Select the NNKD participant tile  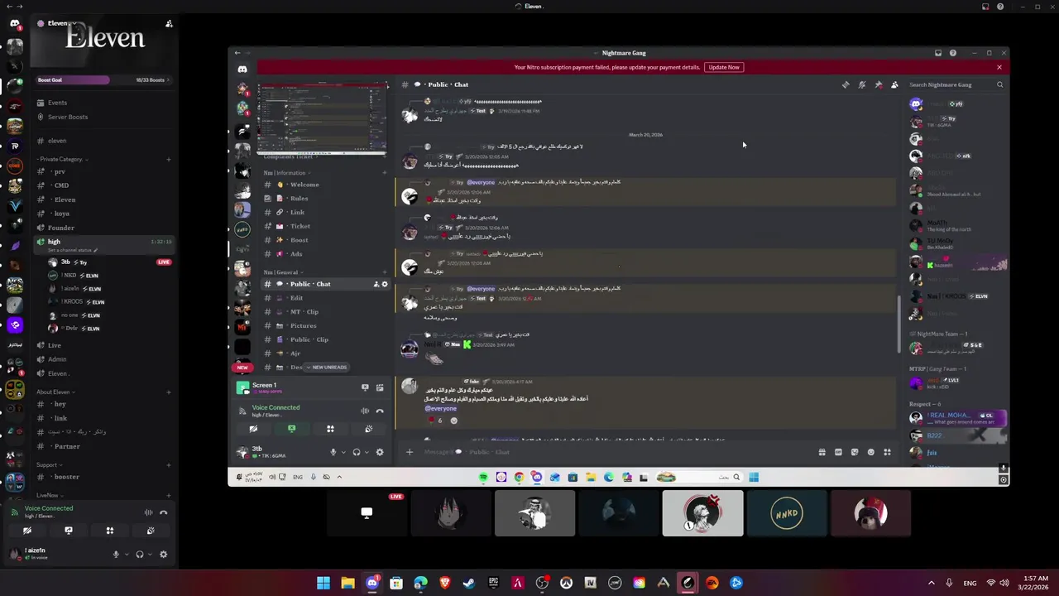pyautogui.click(x=787, y=513)
